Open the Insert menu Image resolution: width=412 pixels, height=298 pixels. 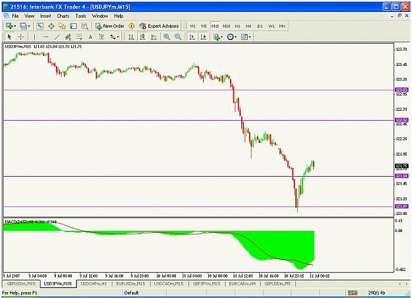[45, 16]
